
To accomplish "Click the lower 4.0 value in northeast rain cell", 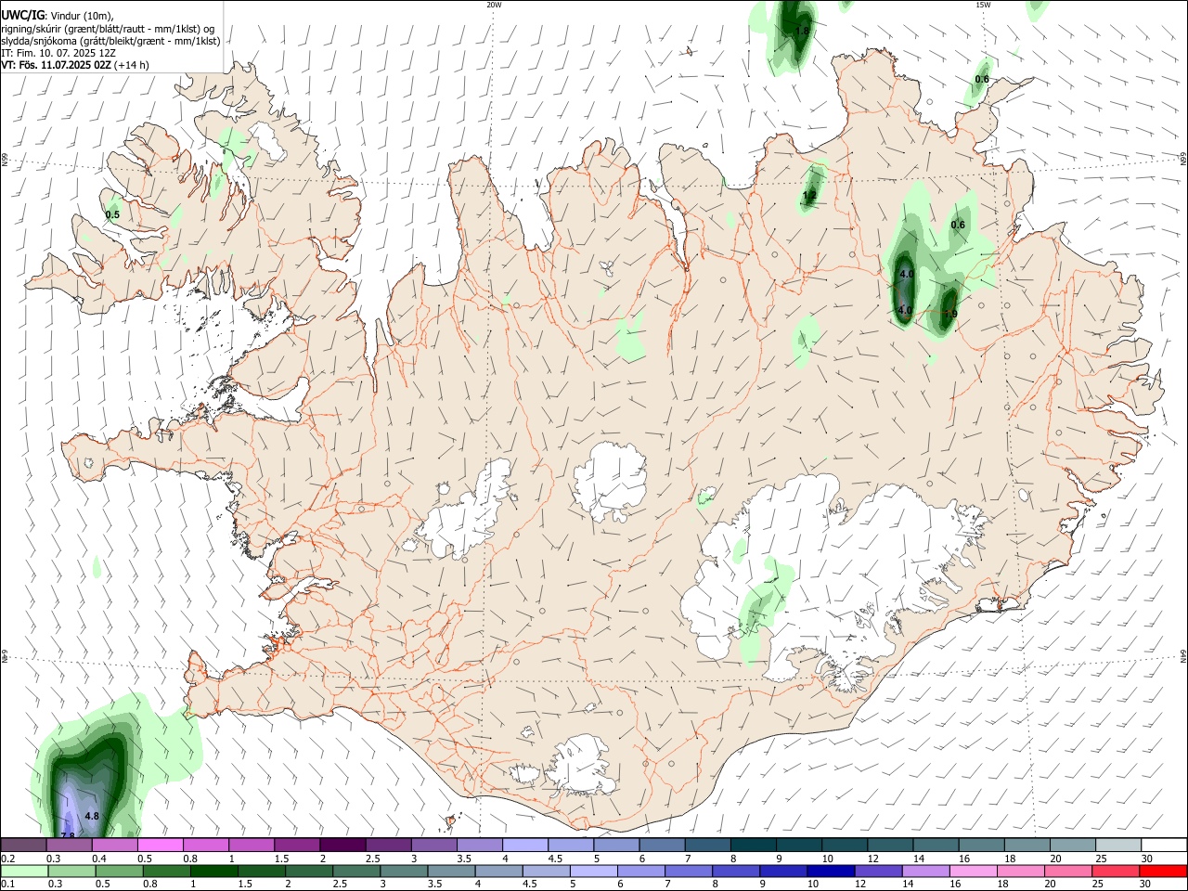I will 906,310.
